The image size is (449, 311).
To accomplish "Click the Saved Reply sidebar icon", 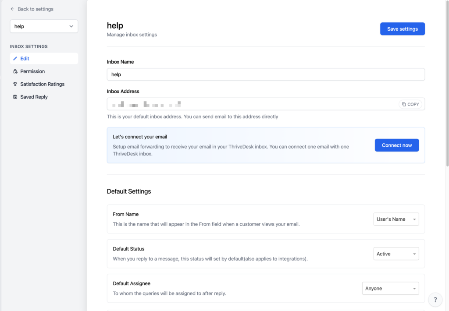I will (x=16, y=96).
